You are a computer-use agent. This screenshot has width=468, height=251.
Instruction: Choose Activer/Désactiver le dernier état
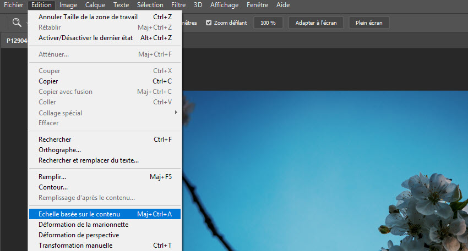[x=105, y=38]
